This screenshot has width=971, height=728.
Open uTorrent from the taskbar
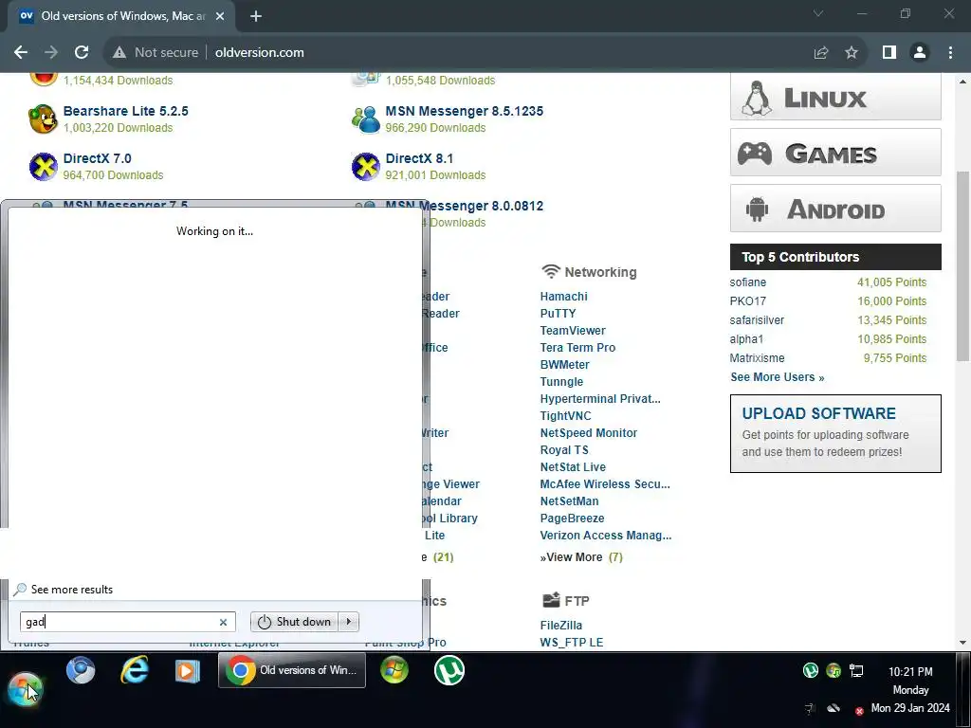[x=449, y=670]
